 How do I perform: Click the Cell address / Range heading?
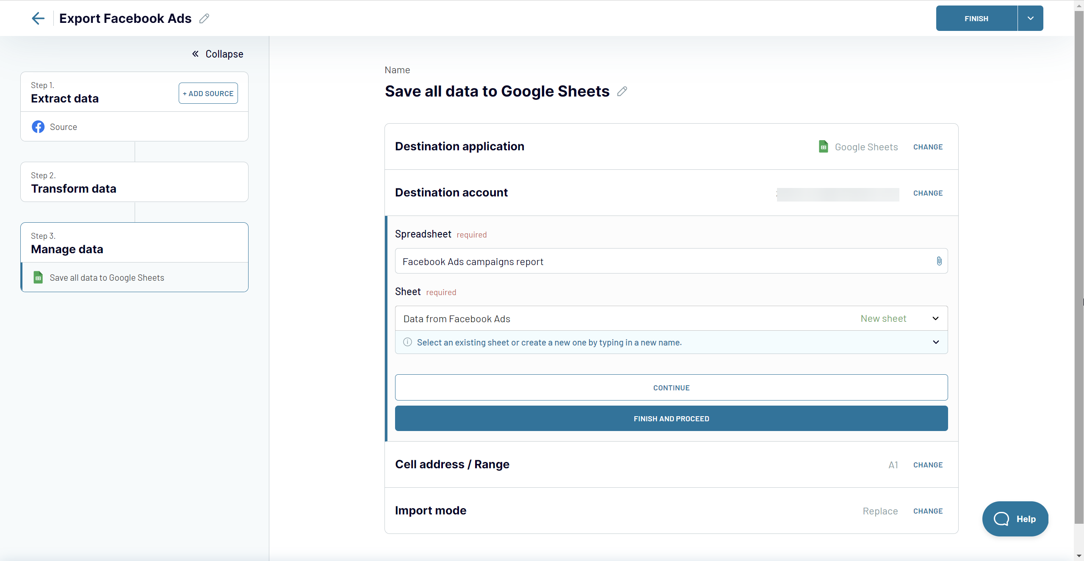(x=452, y=464)
